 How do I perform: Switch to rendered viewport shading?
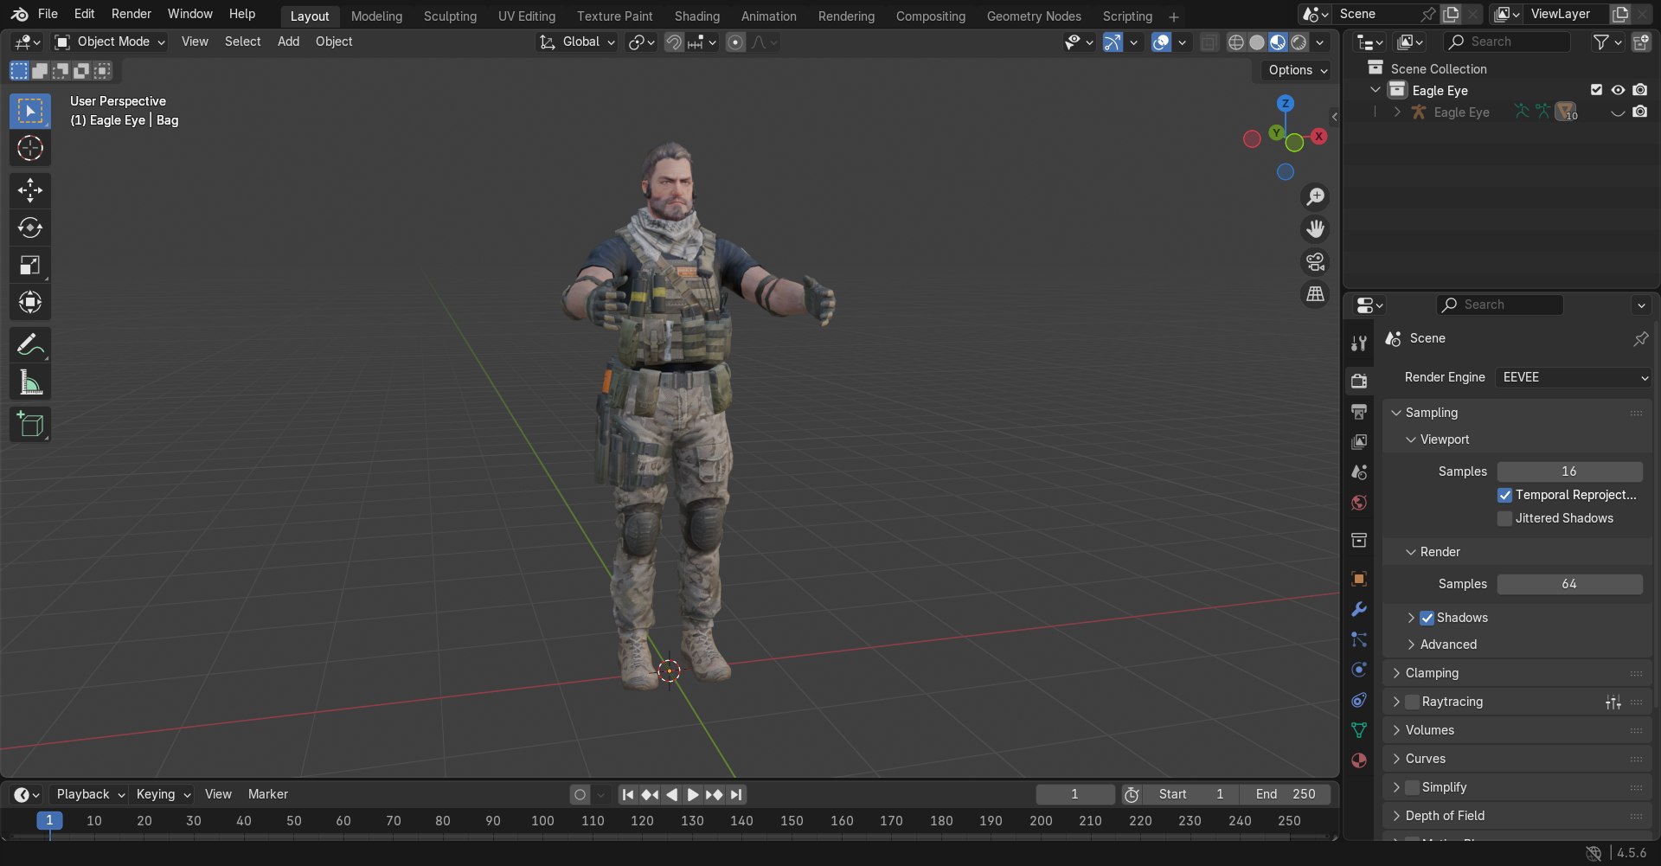[1299, 42]
